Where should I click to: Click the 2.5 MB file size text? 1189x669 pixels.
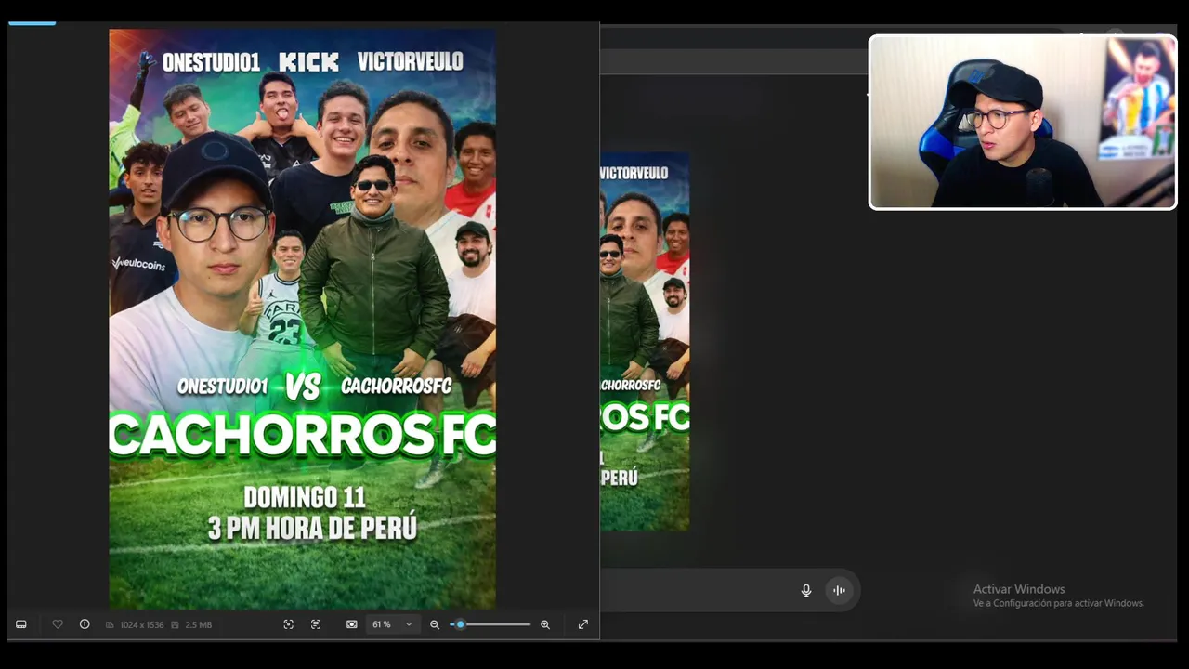click(199, 624)
